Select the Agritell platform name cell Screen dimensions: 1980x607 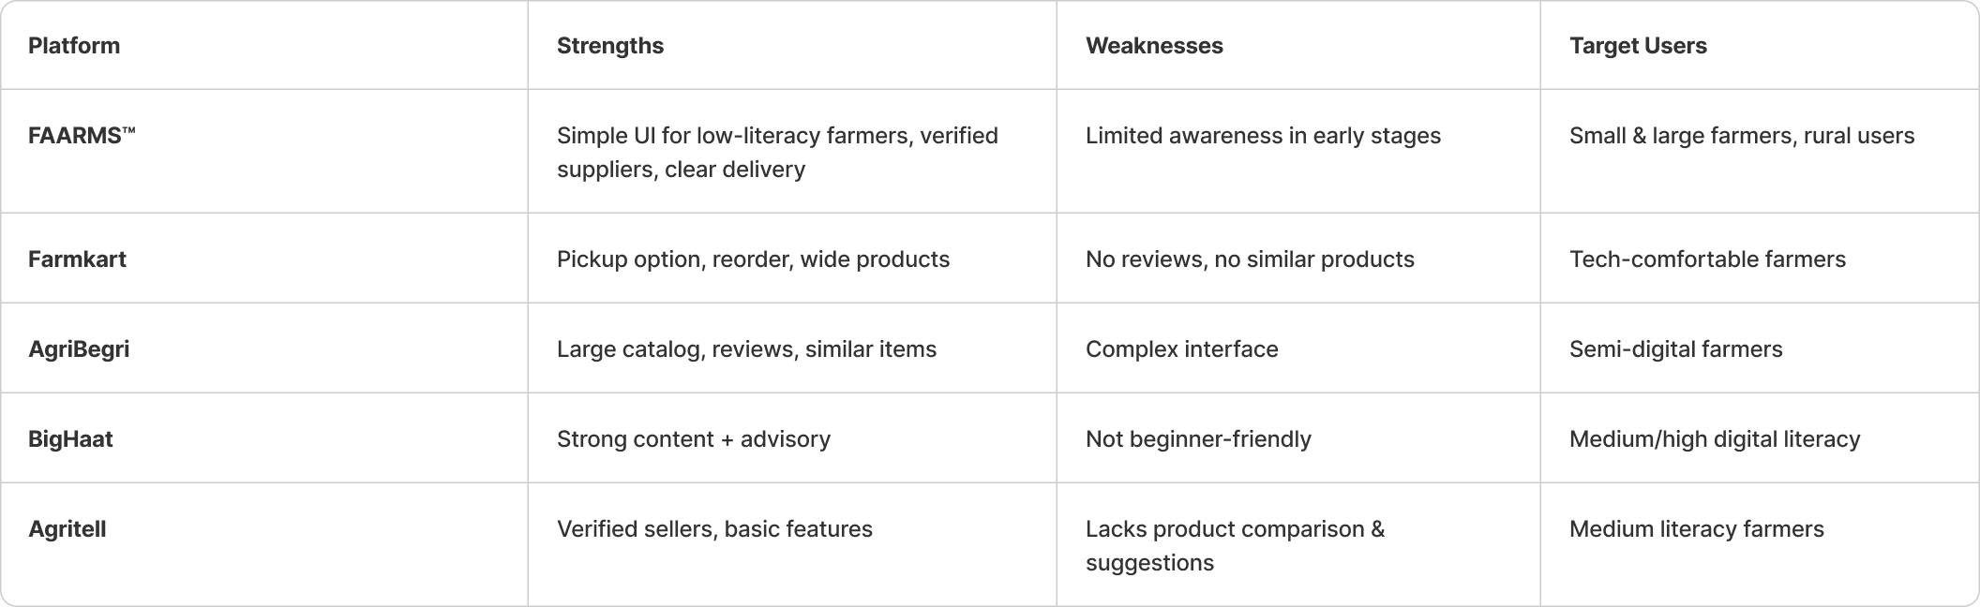coord(67,529)
